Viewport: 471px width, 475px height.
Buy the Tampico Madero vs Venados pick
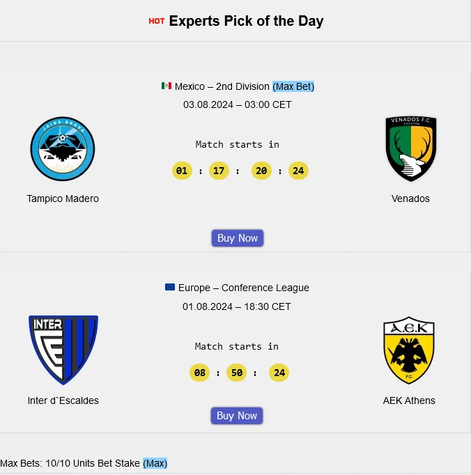238,238
